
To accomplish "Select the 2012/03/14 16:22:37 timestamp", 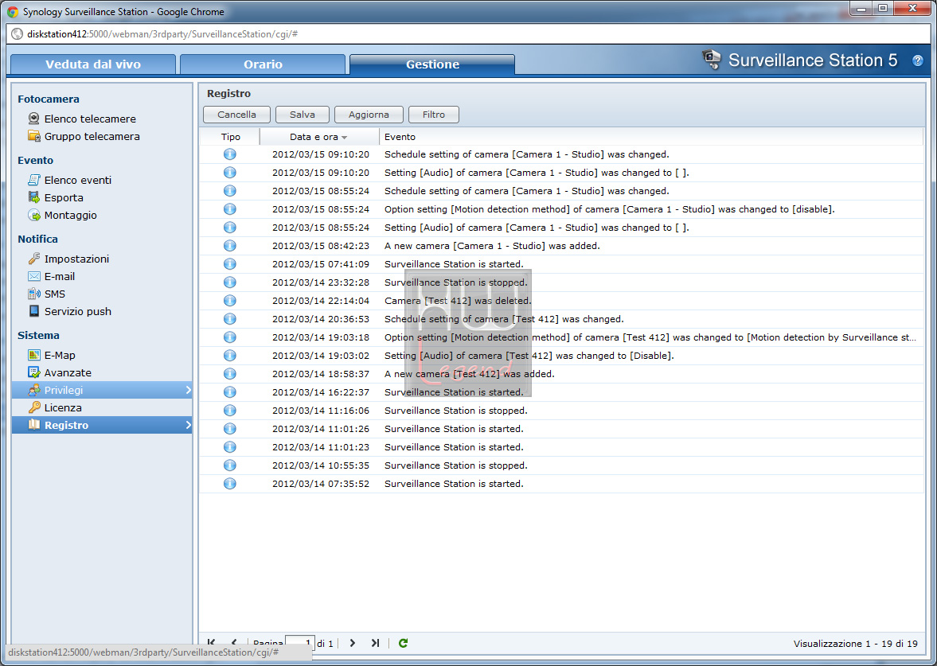I will 321,392.
